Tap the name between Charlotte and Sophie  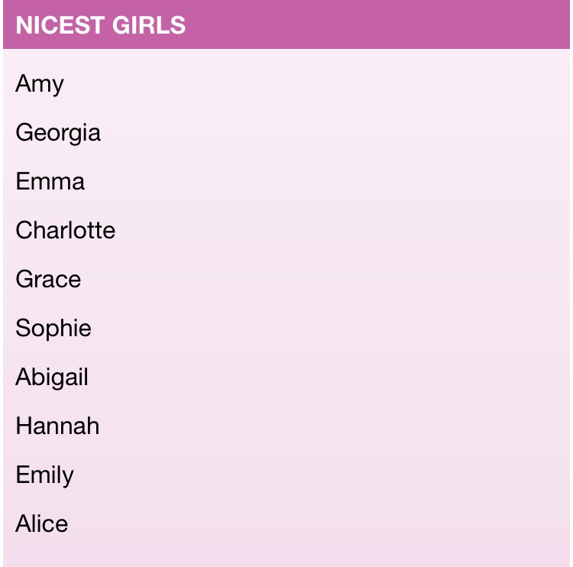click(x=48, y=279)
